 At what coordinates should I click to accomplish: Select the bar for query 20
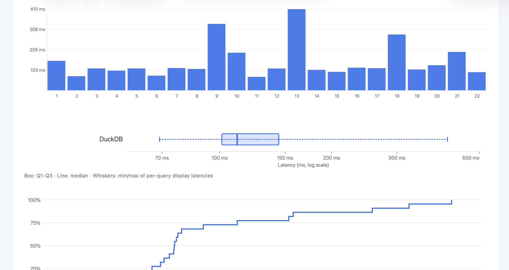[x=437, y=78]
